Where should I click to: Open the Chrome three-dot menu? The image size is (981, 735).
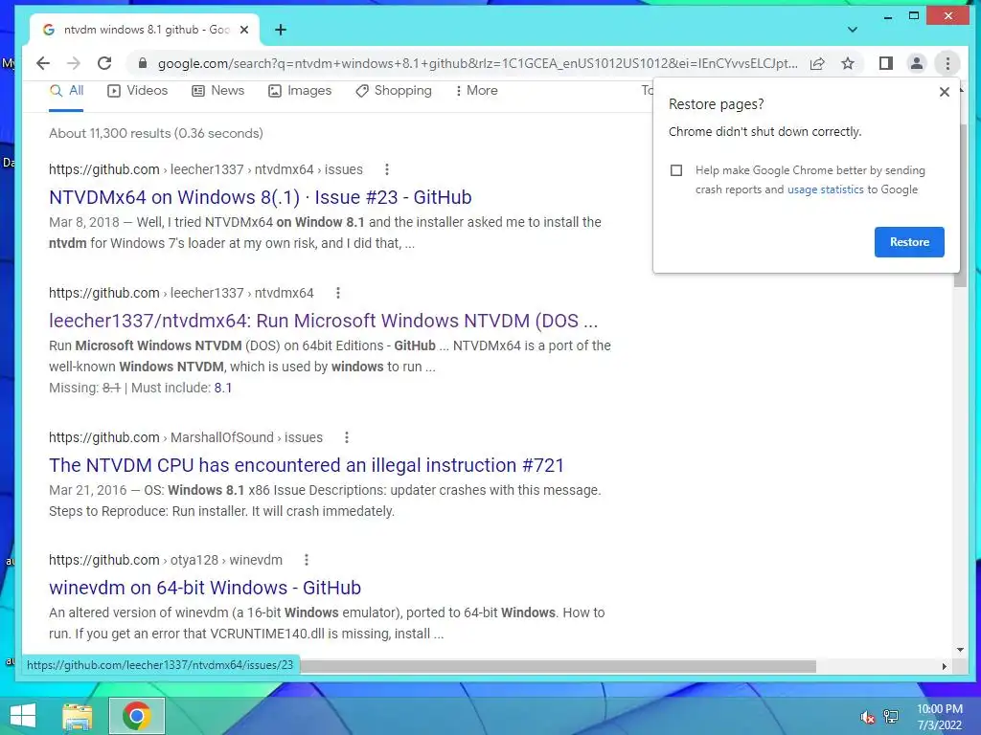[x=947, y=63]
